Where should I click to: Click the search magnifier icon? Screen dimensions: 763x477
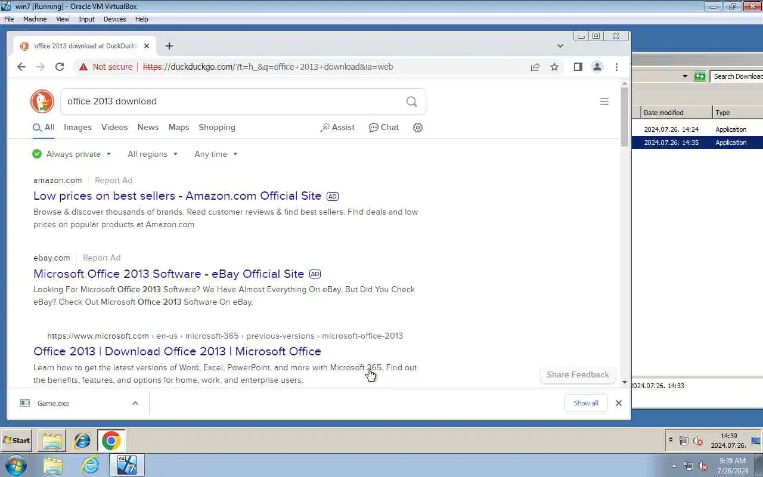[411, 101]
